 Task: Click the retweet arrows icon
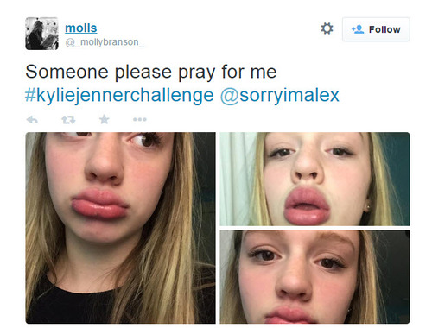[x=68, y=119]
